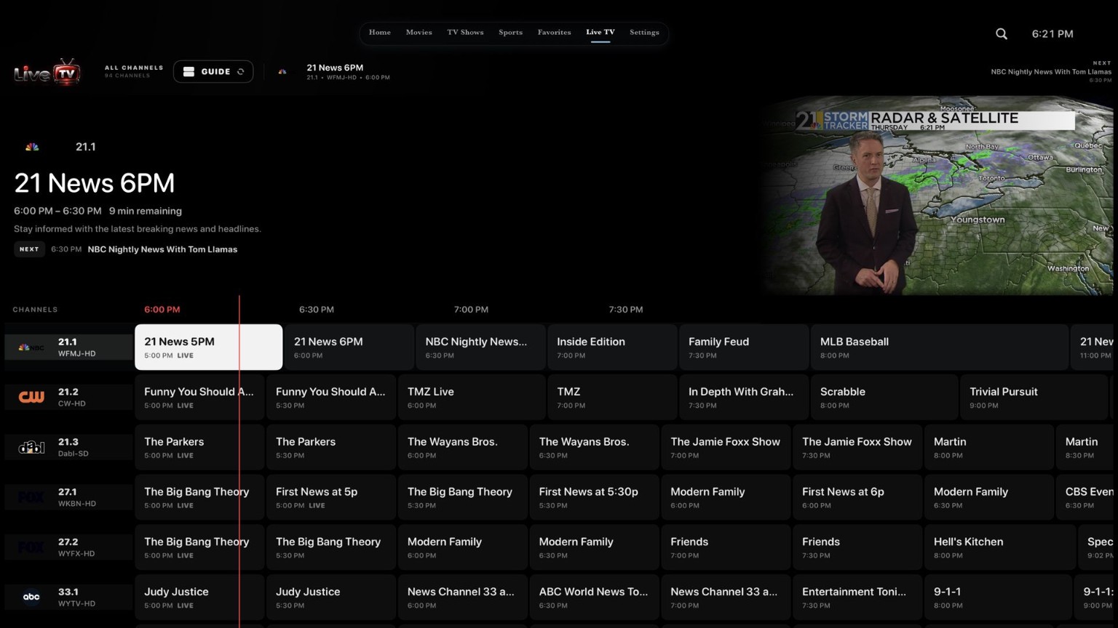
Task: Open the Sports tab
Action: click(510, 33)
